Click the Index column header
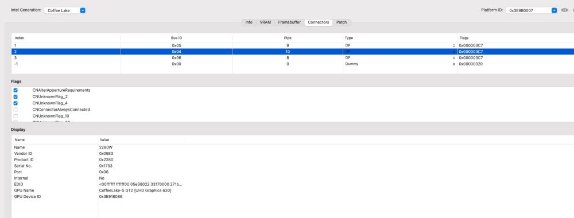 (19, 38)
